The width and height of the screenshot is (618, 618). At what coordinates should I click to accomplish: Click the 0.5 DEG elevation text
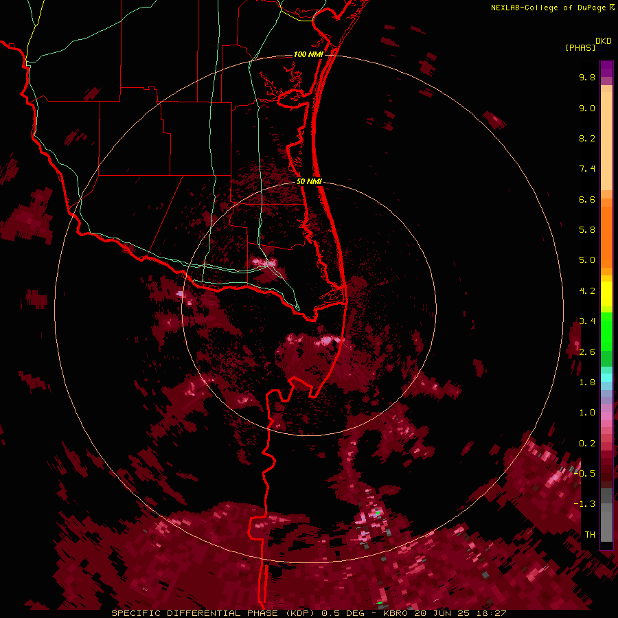[x=343, y=613]
